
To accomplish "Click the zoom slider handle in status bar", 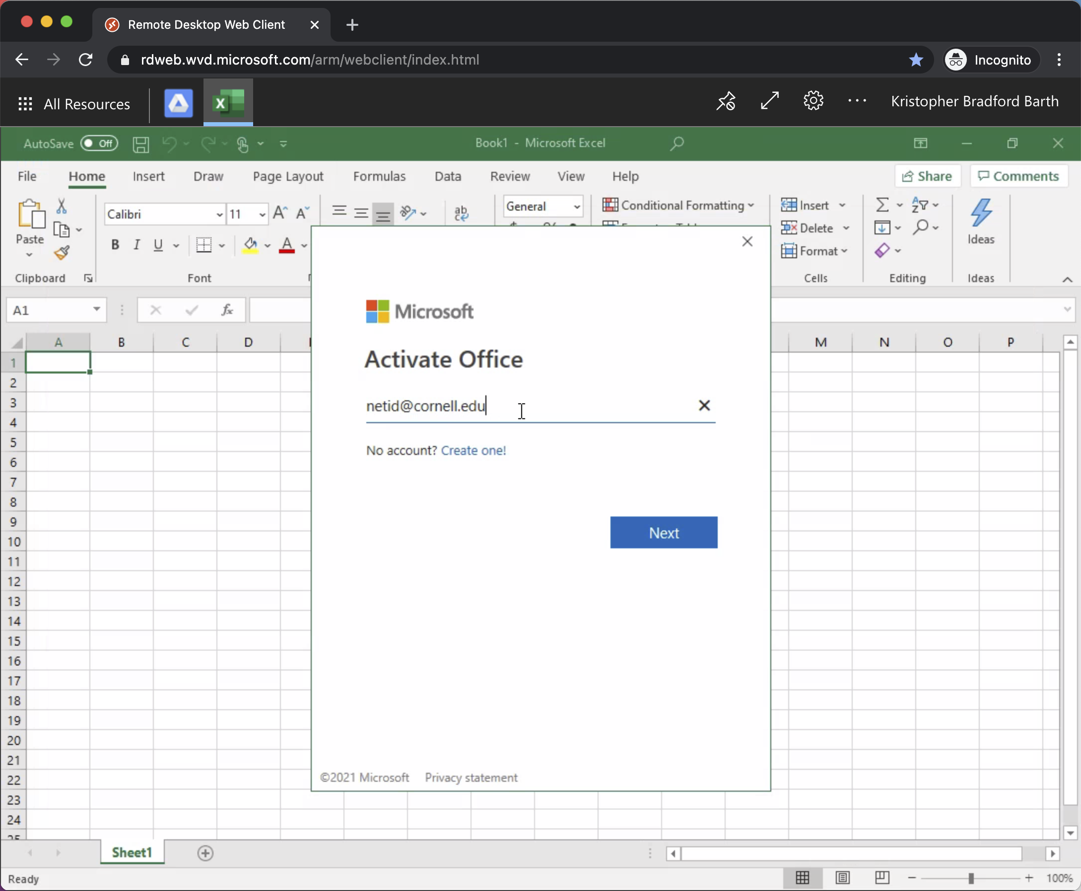I will [971, 878].
